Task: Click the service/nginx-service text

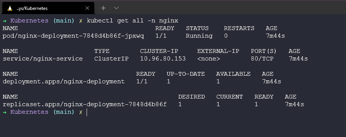Action: pos(43,59)
